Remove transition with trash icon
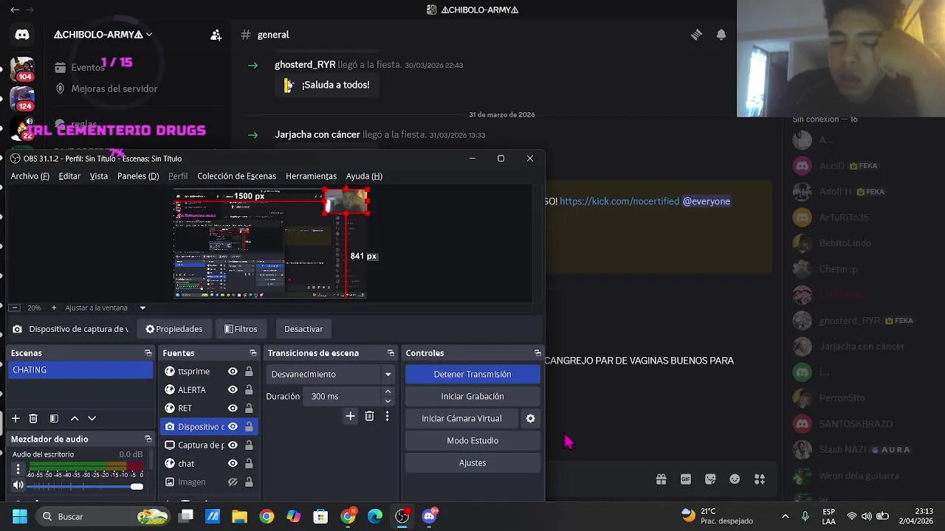Viewport: 945px width, 531px height. pos(369,416)
